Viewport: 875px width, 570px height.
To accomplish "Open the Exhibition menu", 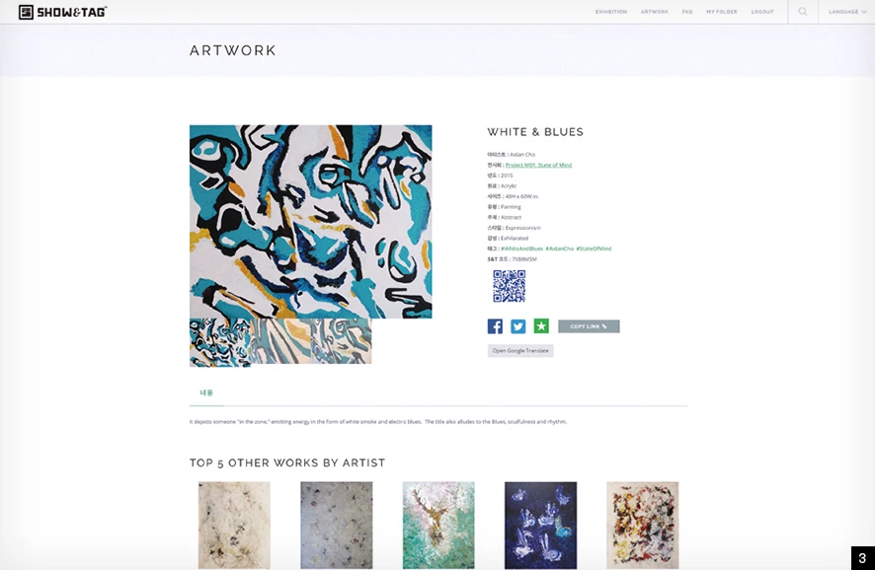I will tap(610, 12).
